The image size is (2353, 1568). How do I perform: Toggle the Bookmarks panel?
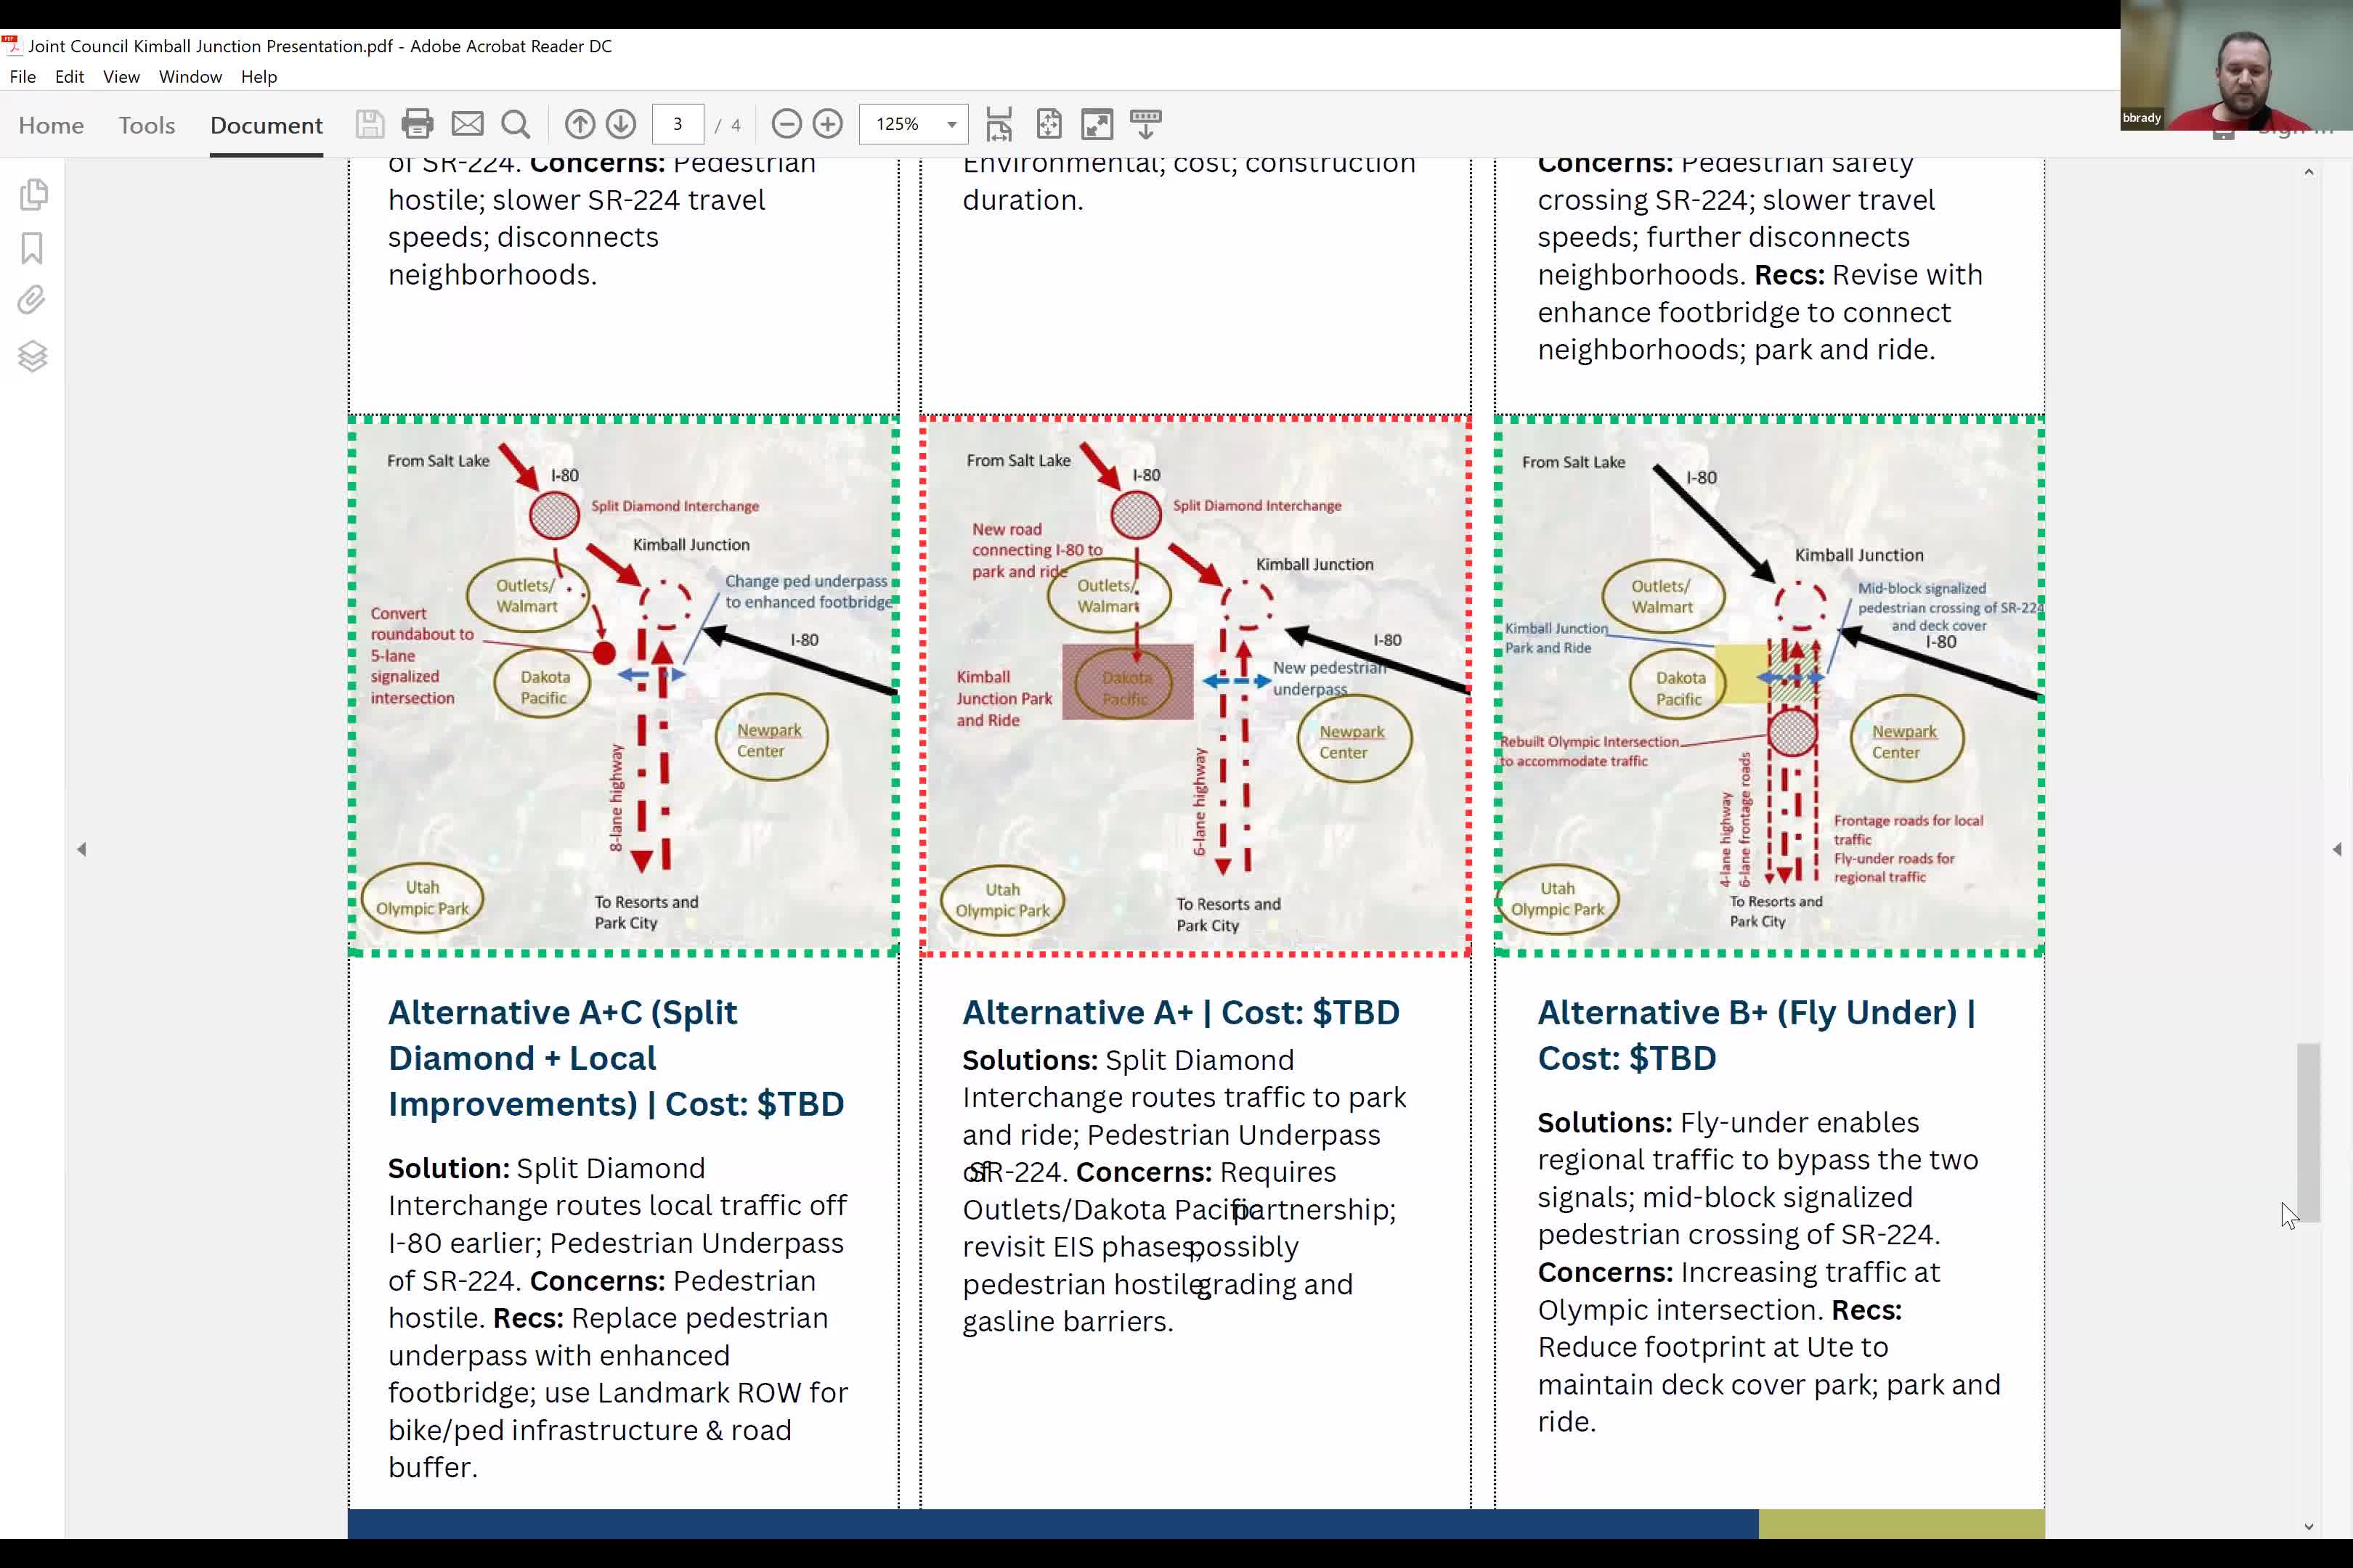click(33, 248)
